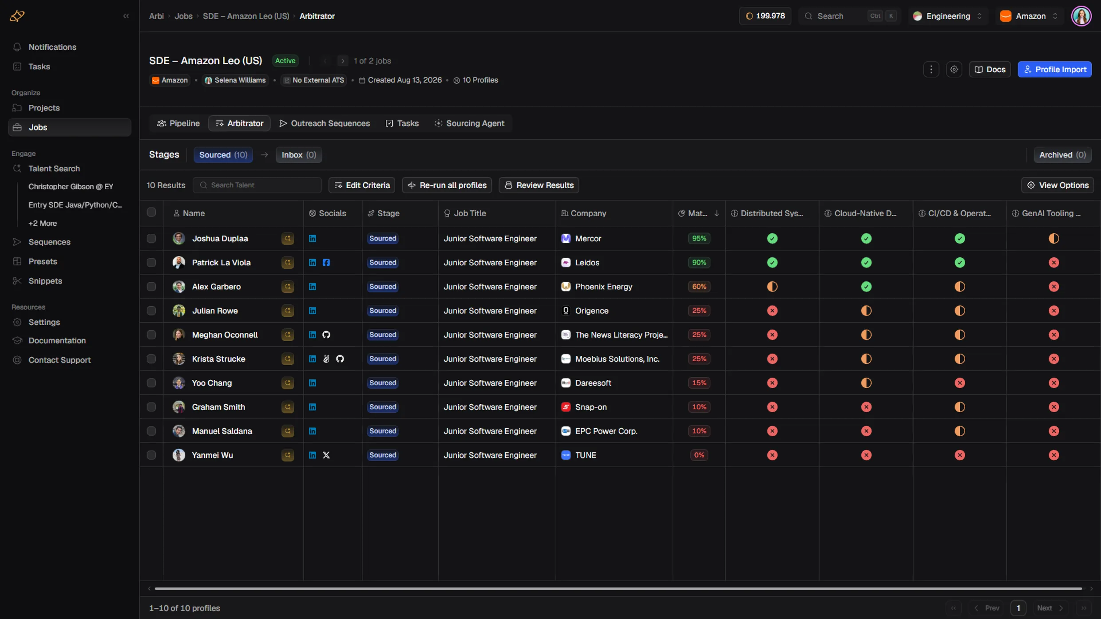Open Notifications in sidebar
The height and width of the screenshot is (619, 1101).
pyautogui.click(x=70, y=47)
